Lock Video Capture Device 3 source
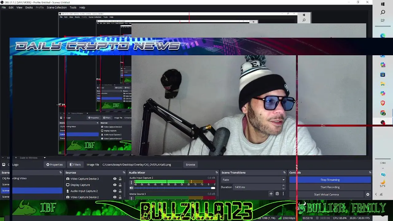The image size is (393, 221). pos(120,179)
